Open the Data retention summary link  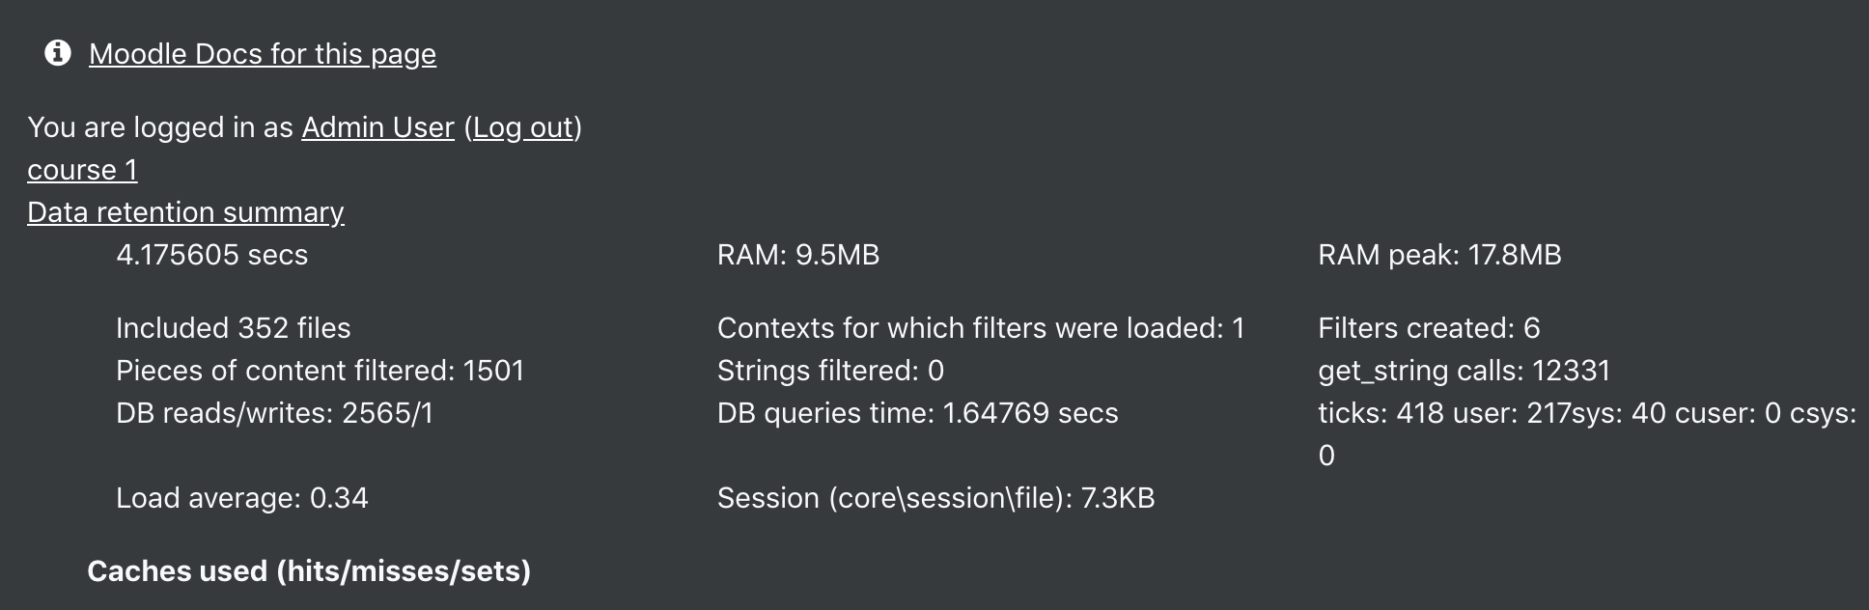pos(185,212)
